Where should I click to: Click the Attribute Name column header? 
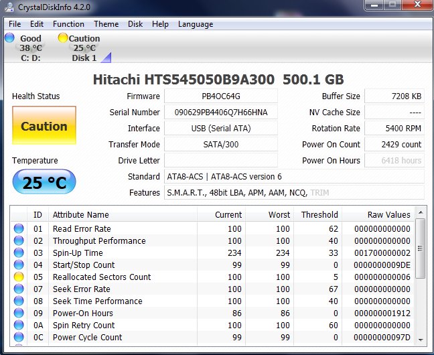pyautogui.click(x=123, y=214)
